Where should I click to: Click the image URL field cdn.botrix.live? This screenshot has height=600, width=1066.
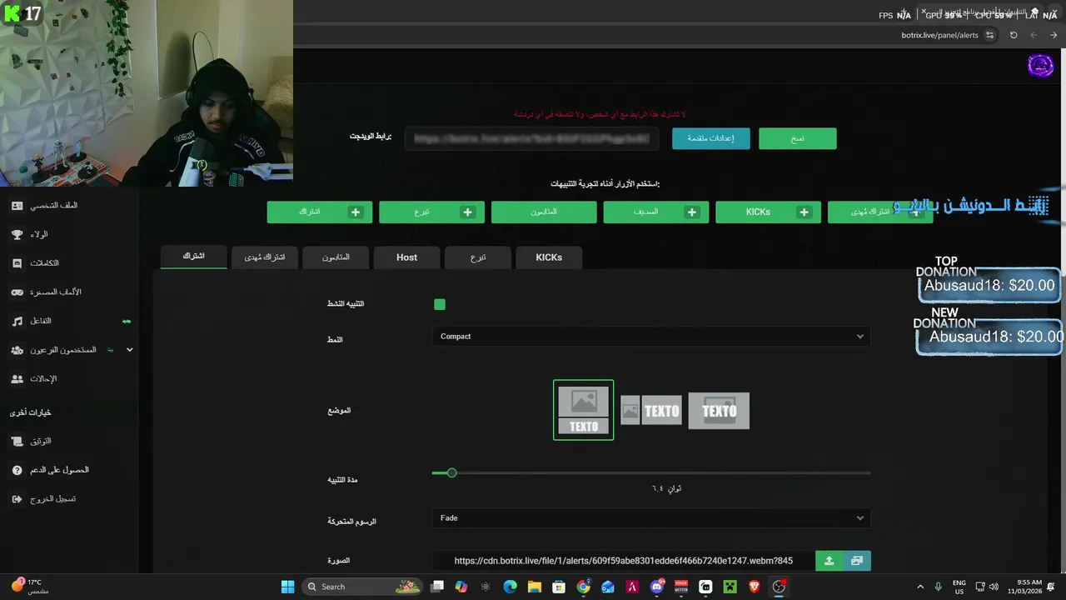coord(623,561)
